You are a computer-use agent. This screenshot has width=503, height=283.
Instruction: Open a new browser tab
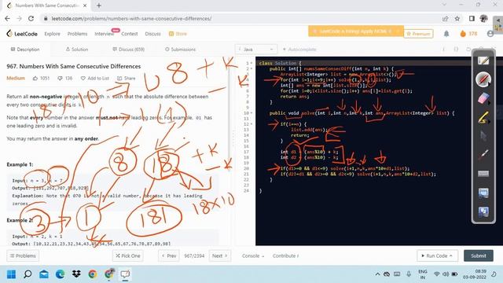[99, 6]
